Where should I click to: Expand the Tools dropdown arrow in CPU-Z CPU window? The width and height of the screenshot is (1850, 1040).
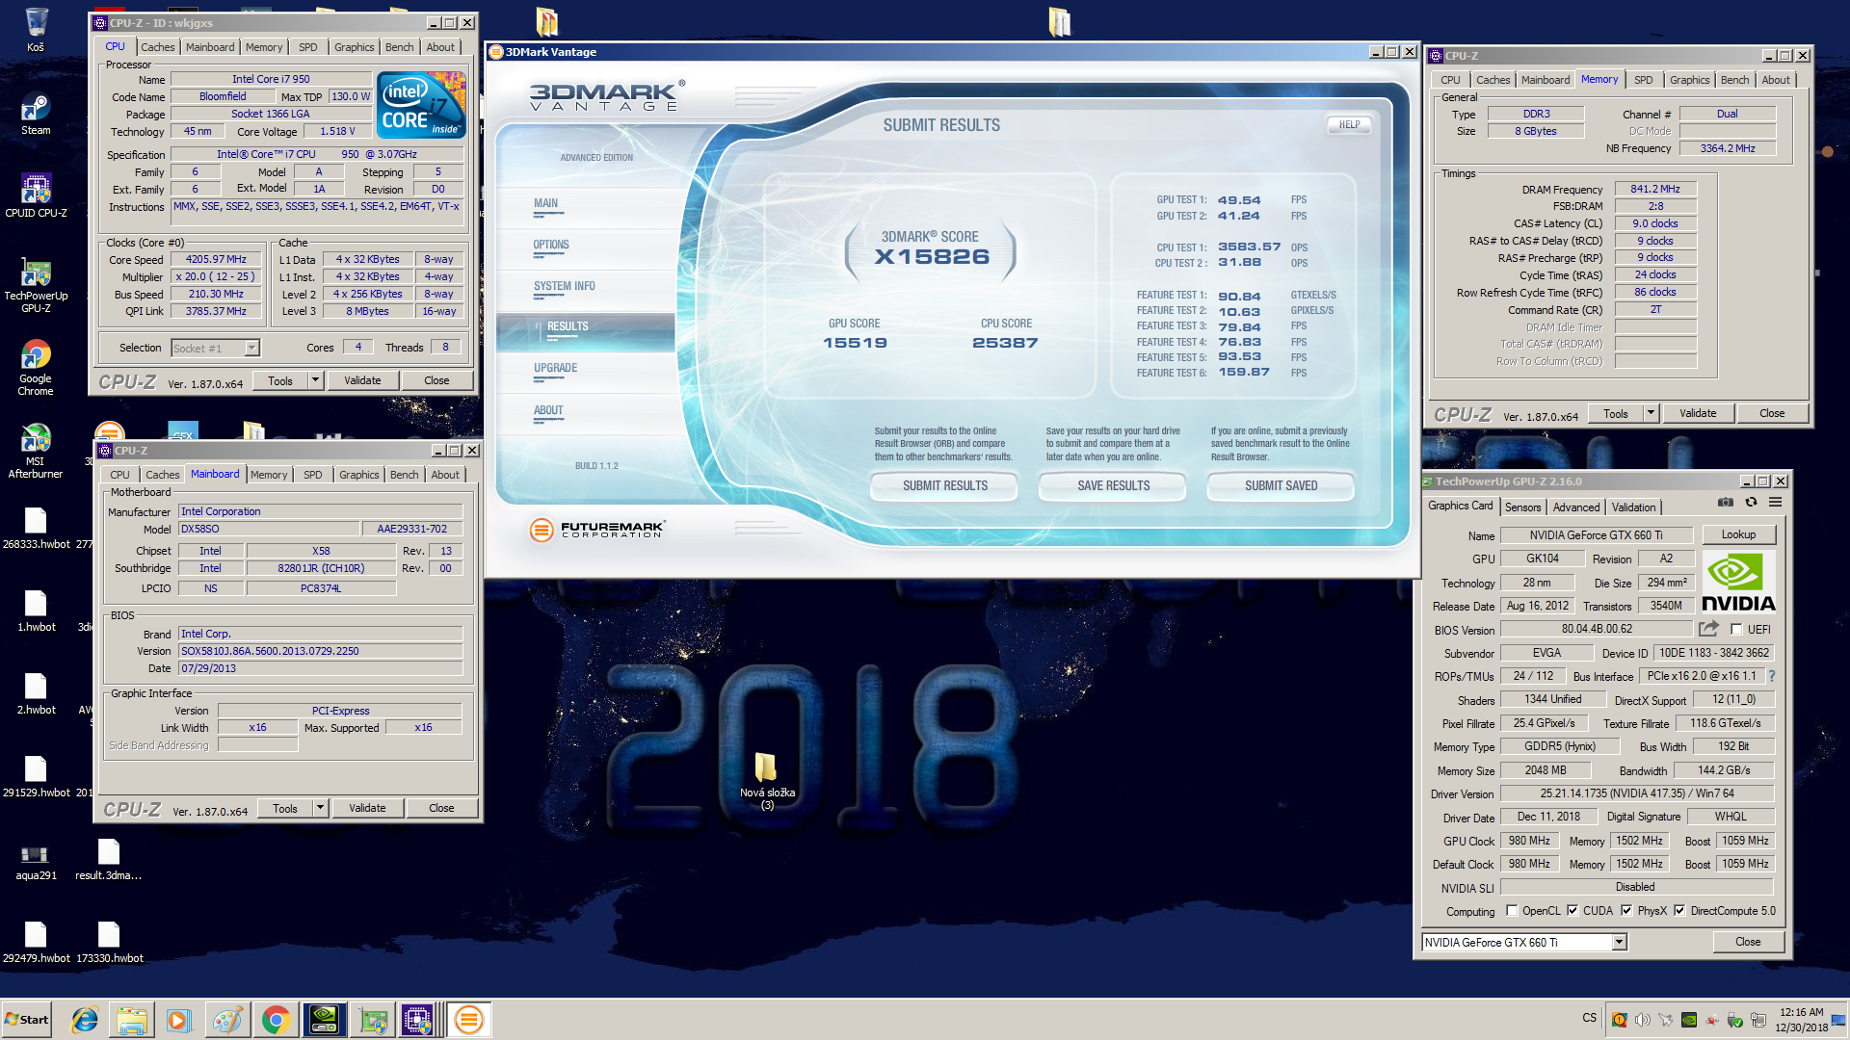(315, 380)
